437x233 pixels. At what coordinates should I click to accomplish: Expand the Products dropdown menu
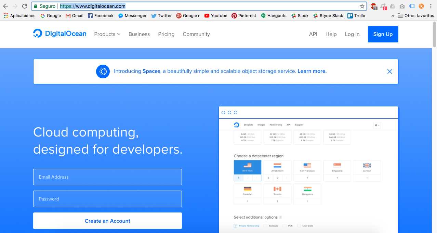[x=107, y=34]
